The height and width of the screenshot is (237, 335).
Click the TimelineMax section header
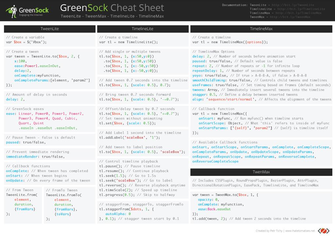tap(261, 29)
